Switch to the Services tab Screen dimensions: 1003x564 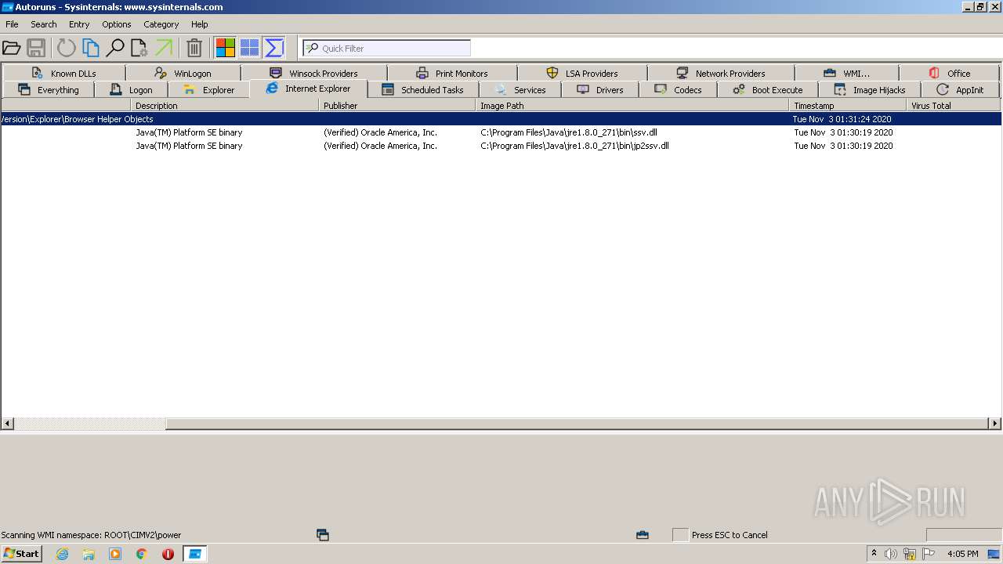coord(520,89)
